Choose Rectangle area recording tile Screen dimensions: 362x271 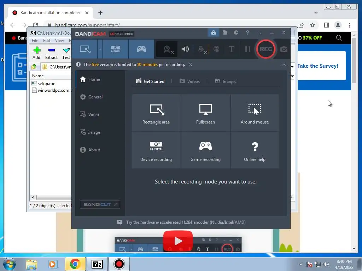point(156,113)
